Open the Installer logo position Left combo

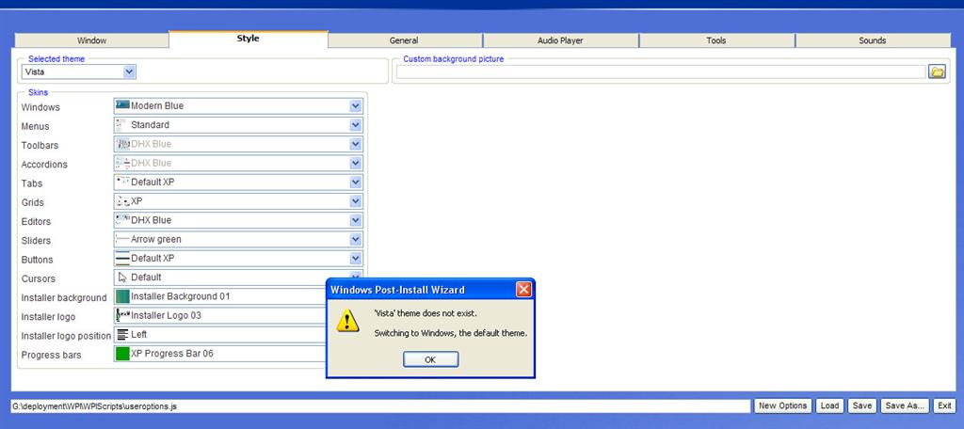[x=221, y=334]
